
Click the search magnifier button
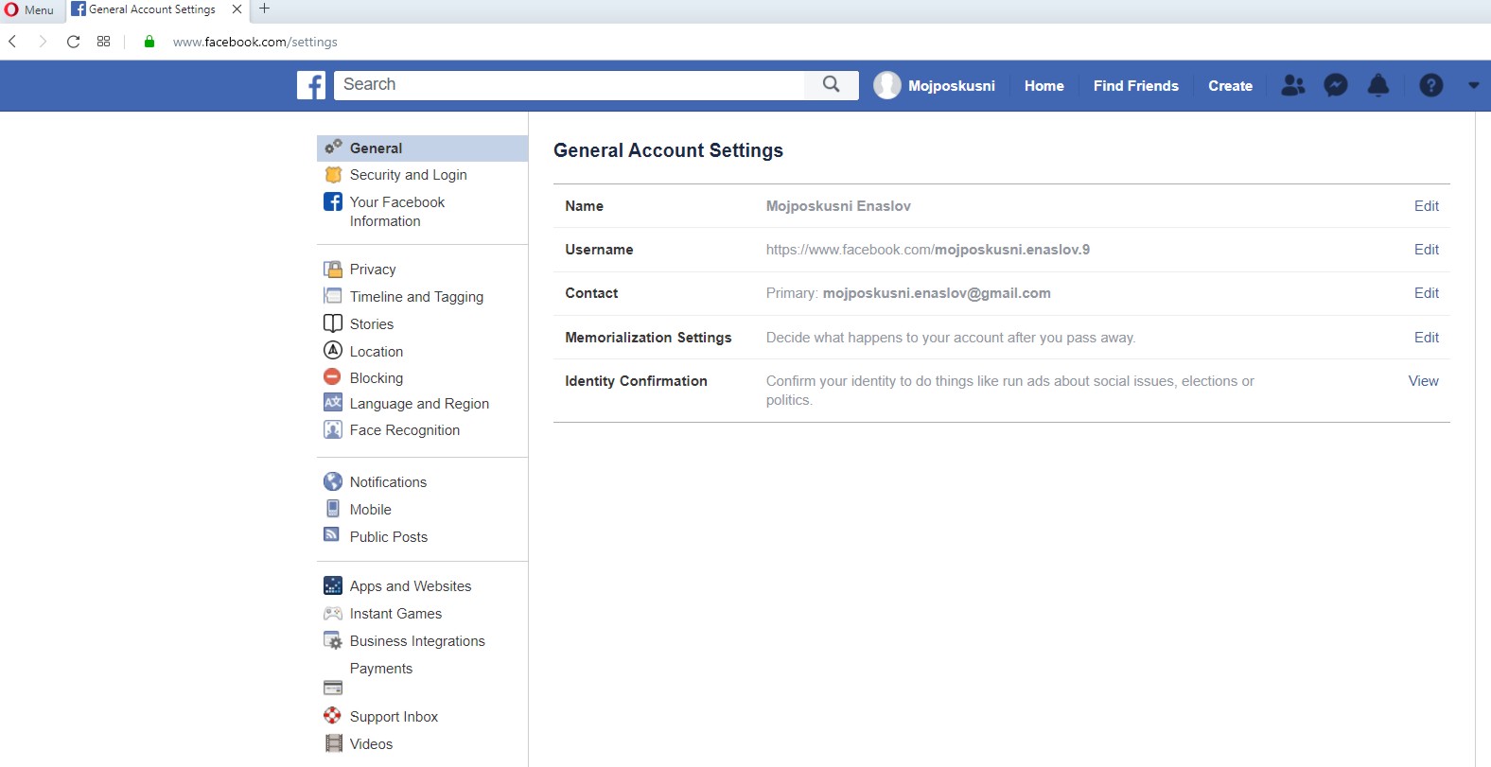point(831,85)
